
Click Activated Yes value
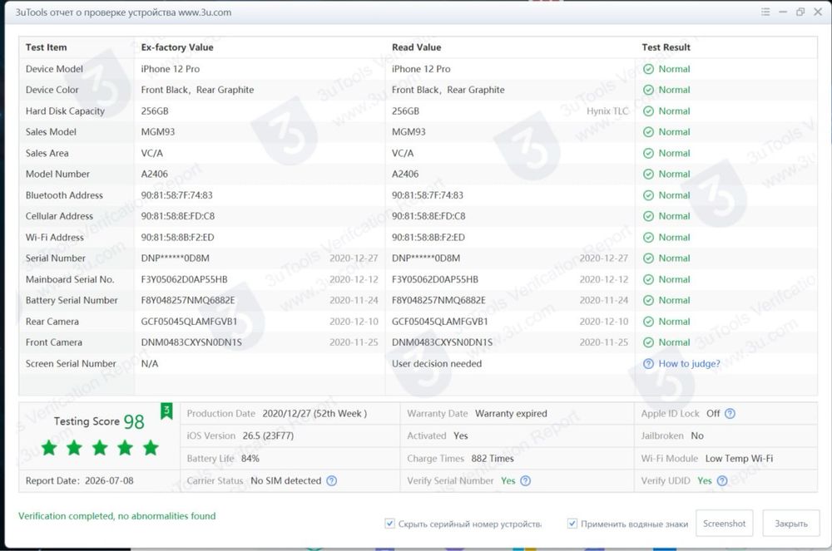point(461,435)
